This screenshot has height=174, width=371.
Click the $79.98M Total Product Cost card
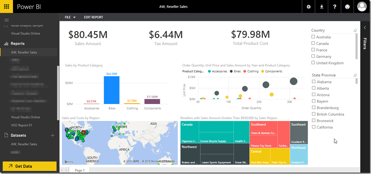click(x=250, y=37)
